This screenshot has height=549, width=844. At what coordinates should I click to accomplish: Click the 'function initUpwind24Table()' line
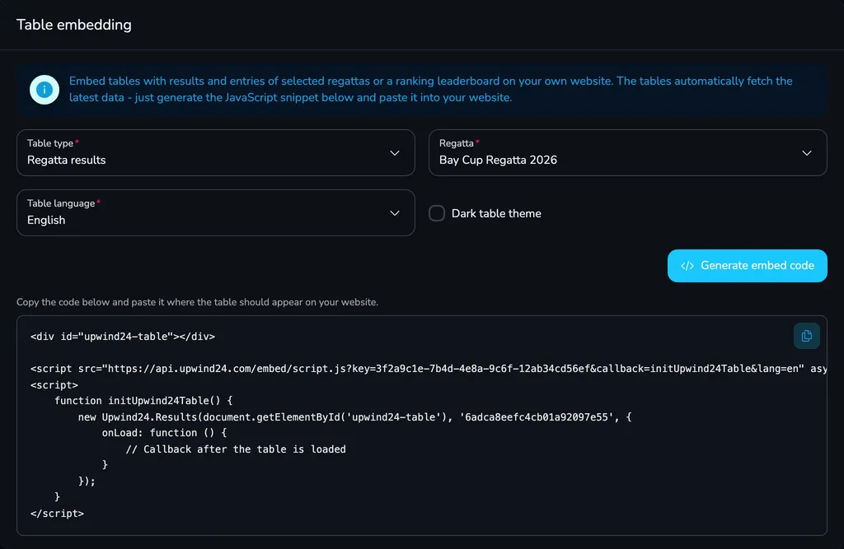pyautogui.click(x=143, y=401)
